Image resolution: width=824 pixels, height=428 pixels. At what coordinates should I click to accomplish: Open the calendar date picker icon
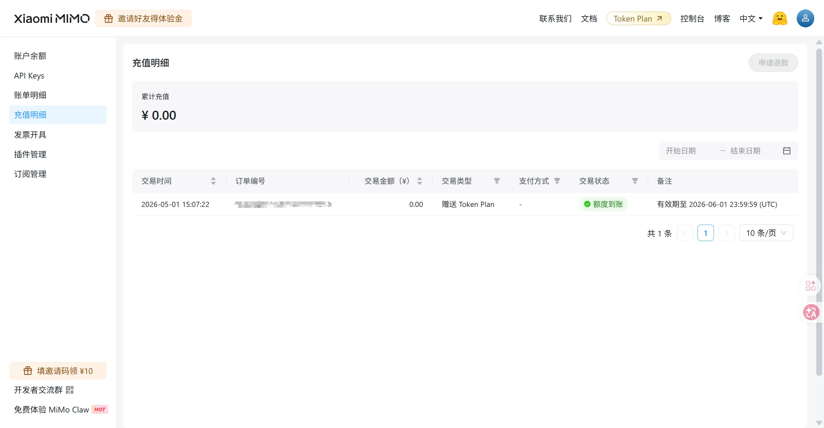pyautogui.click(x=787, y=151)
